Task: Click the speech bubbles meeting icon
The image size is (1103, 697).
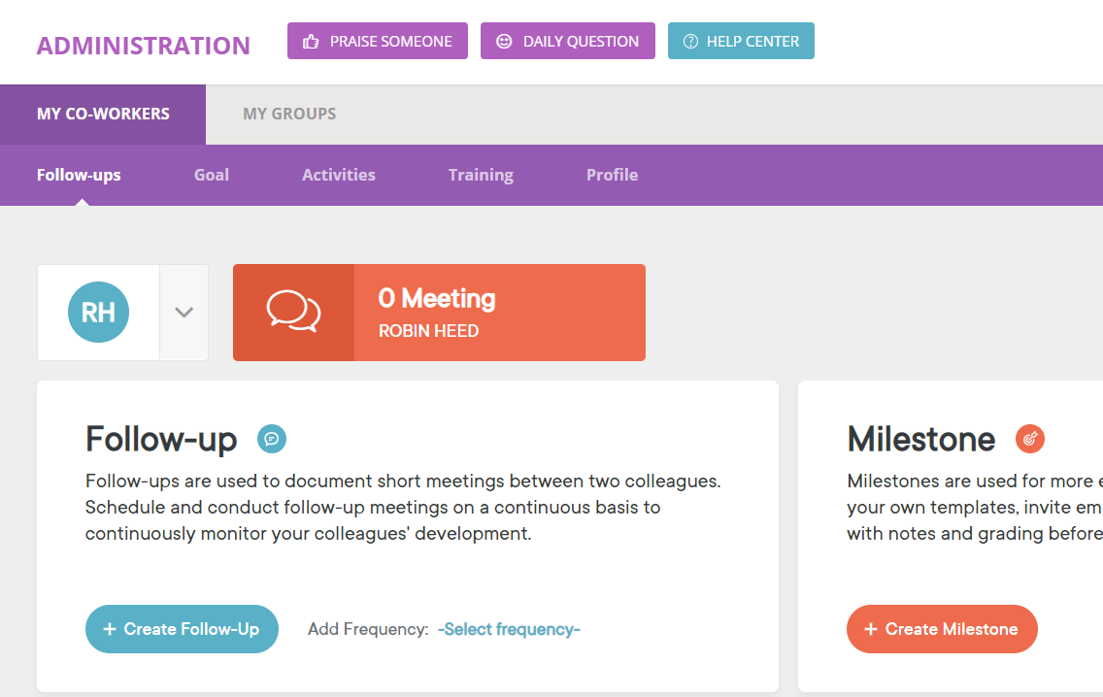Action: pyautogui.click(x=293, y=313)
